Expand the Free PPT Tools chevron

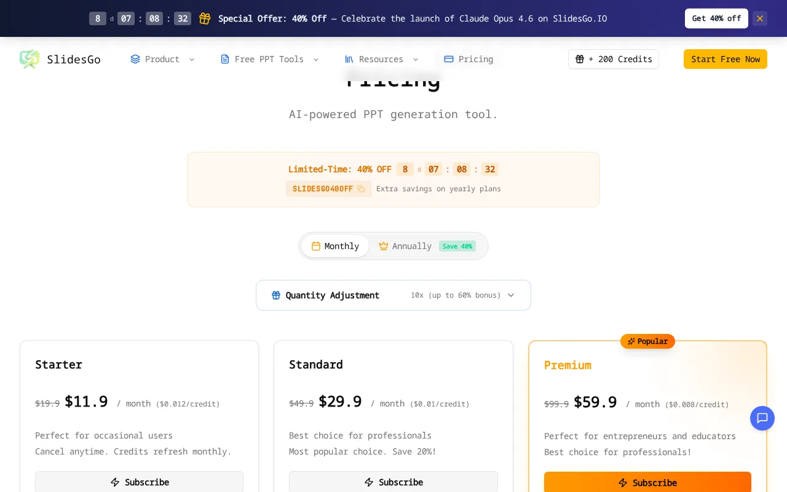point(316,59)
